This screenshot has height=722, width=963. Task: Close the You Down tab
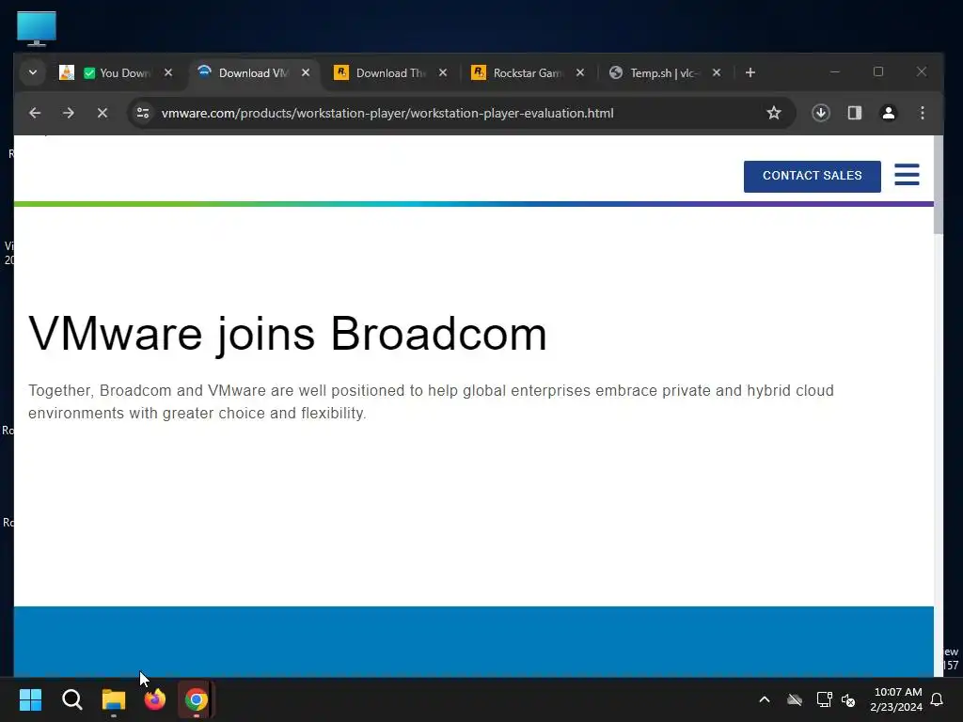point(168,72)
